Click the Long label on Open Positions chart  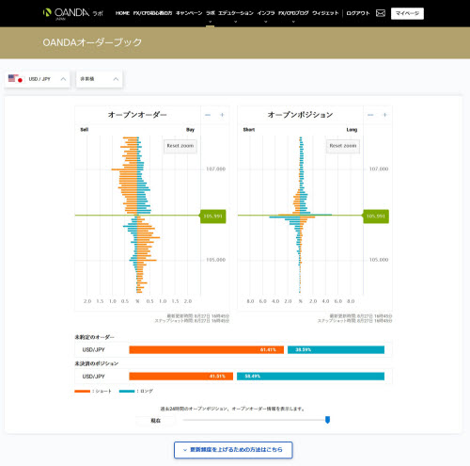pyautogui.click(x=352, y=130)
